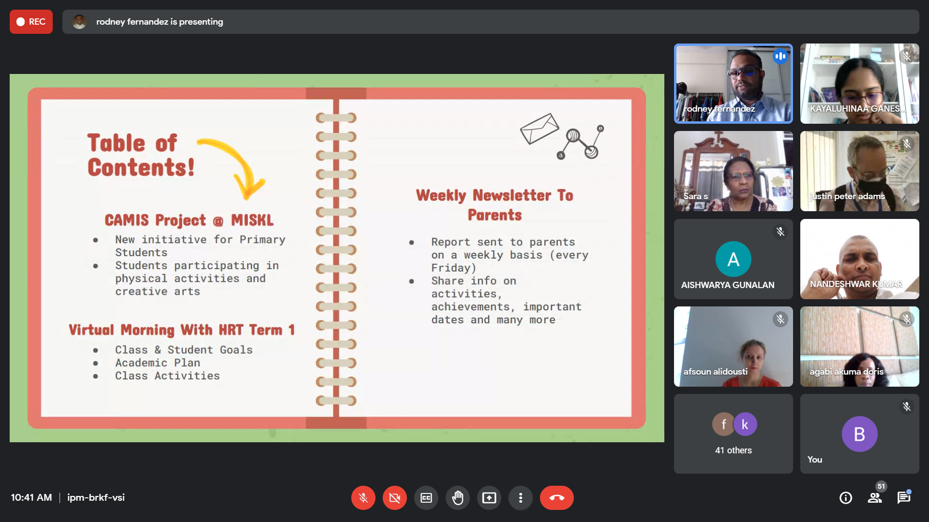Click the presenter avatar in top banner

tap(79, 22)
